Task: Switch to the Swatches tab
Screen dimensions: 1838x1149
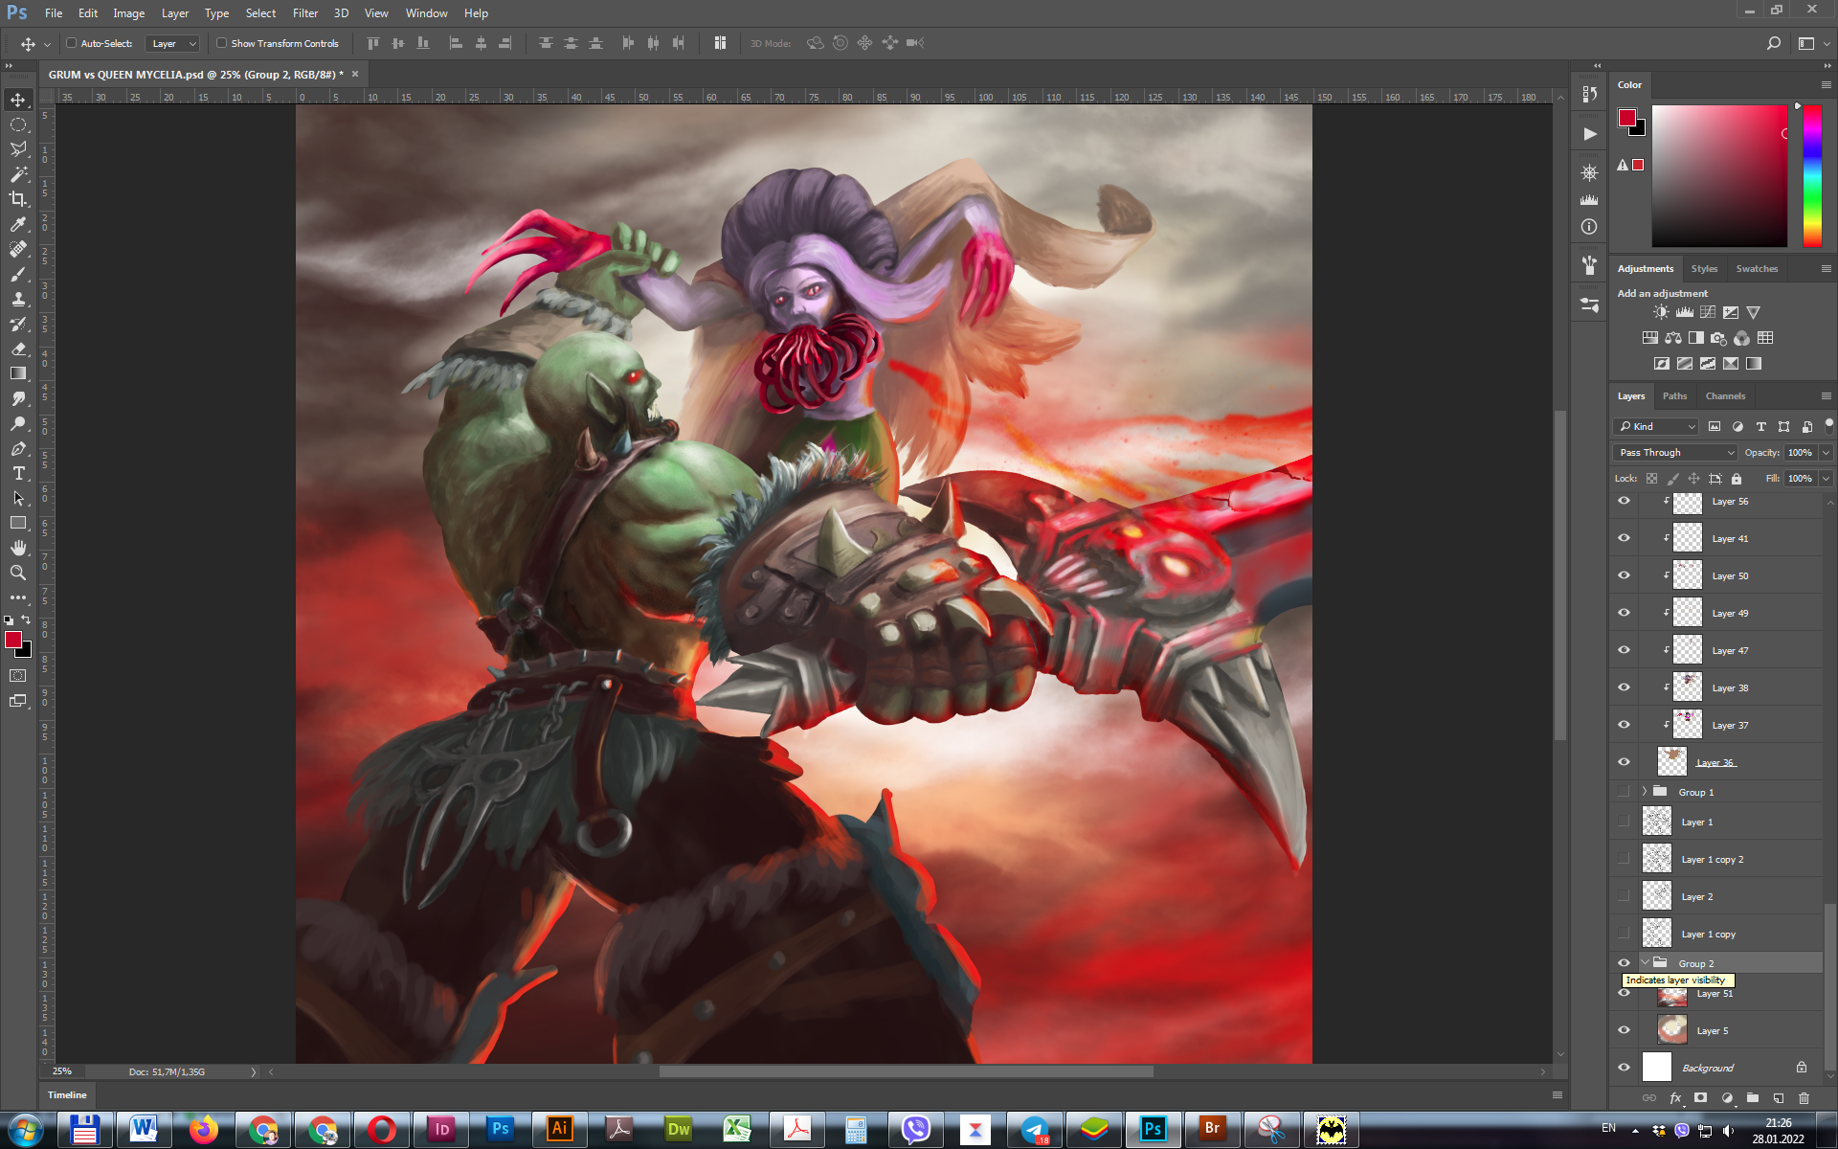Action: tap(1757, 269)
